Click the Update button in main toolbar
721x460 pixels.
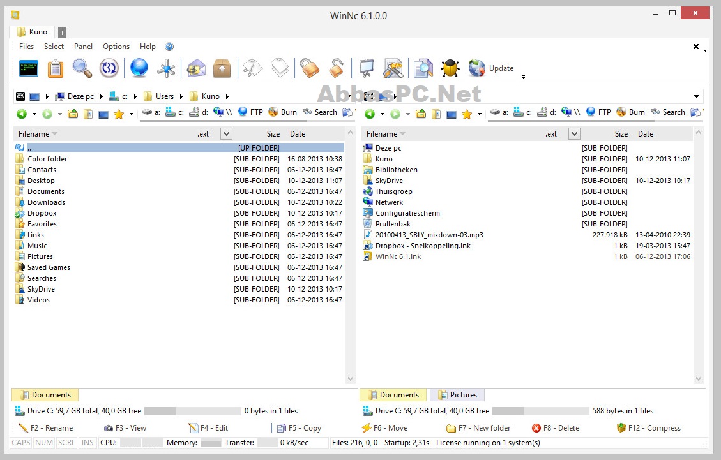pyautogui.click(x=491, y=68)
